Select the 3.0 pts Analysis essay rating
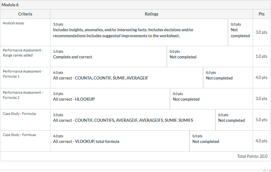The width and height of the screenshot is (271, 172). coord(139,33)
